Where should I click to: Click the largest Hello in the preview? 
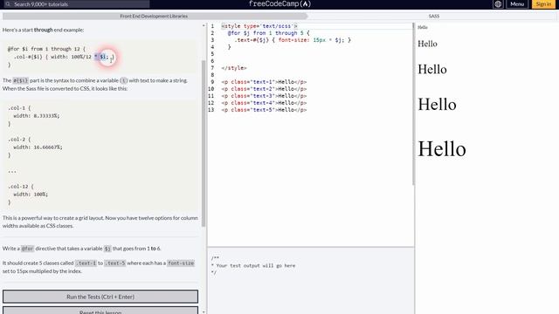point(442,149)
